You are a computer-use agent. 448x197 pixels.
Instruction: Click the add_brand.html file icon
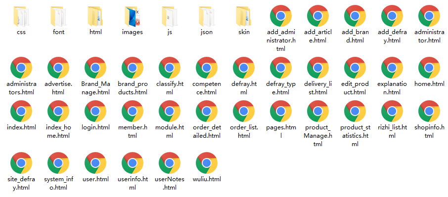(355, 16)
